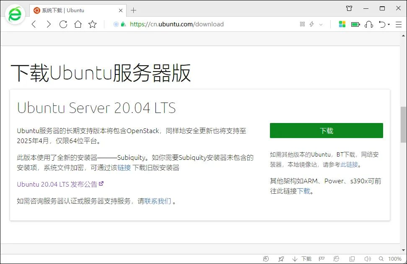Click the IE engine icon in status bar

coord(337,259)
